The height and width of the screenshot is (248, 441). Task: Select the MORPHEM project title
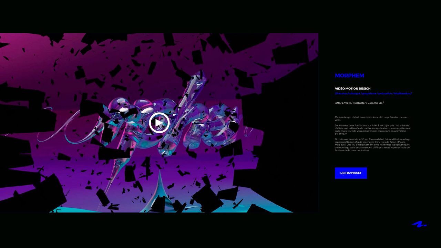pos(349,75)
